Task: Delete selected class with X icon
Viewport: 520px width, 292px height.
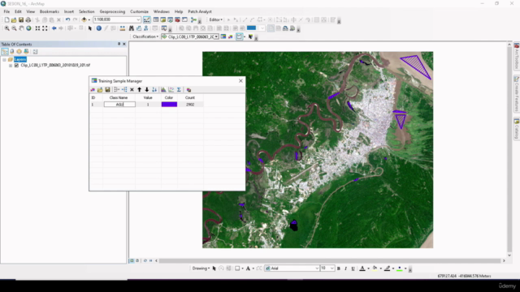Action: point(132,90)
